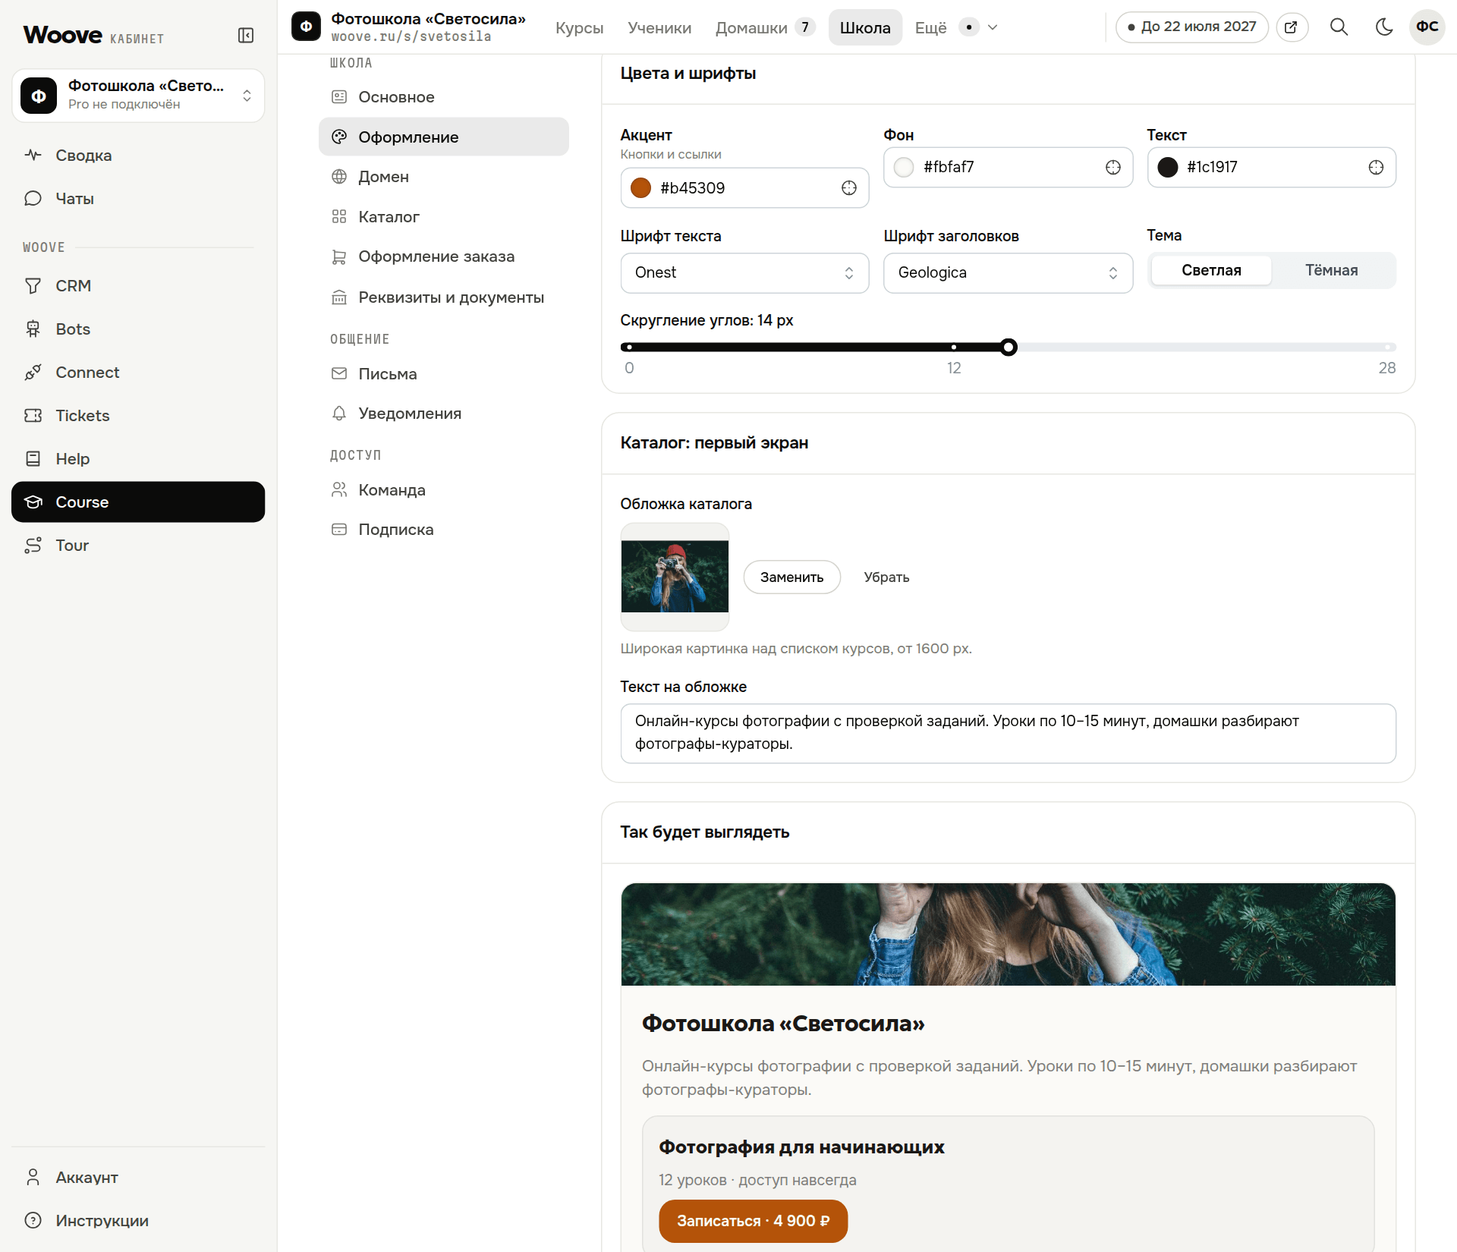This screenshot has height=1252, width=1457.
Task: Click the school logo icon in header
Action: point(306,27)
